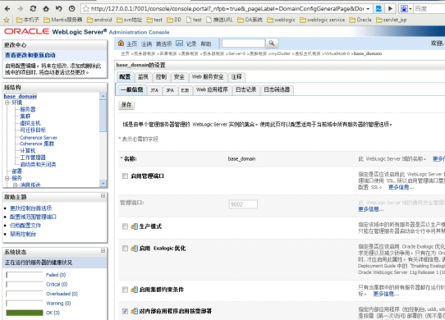Open the svn地址 bookmark folder
This screenshot has width=445, height=320.
pyautogui.click(x=129, y=20)
